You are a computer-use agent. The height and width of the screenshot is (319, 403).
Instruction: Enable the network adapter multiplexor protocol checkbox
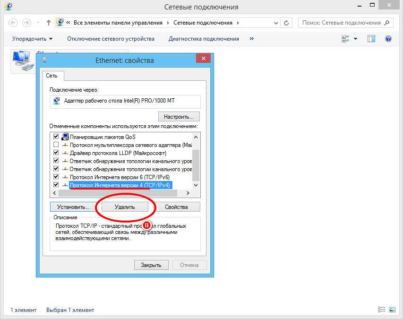pyautogui.click(x=56, y=145)
